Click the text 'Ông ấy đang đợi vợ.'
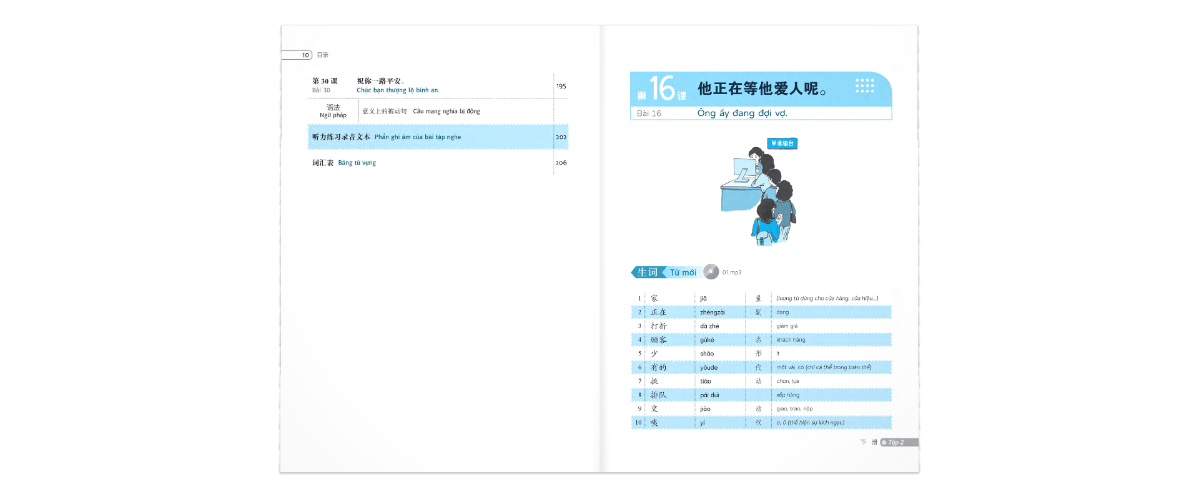The width and height of the screenshot is (1199, 497). coord(743,113)
